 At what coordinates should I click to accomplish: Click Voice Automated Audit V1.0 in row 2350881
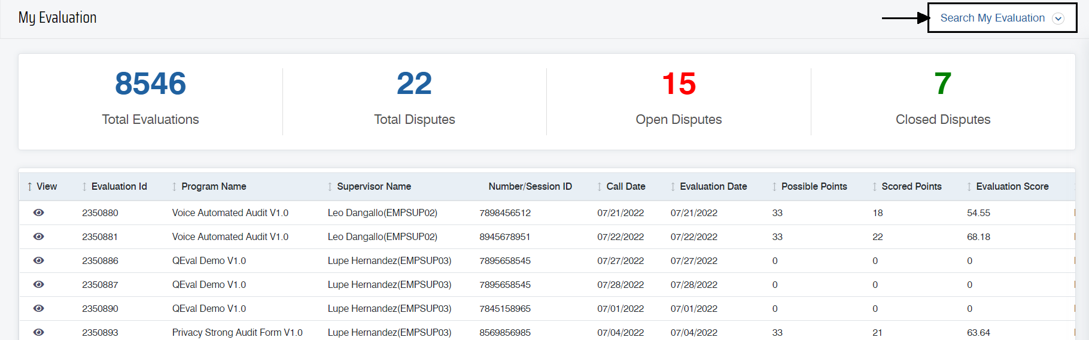click(230, 237)
